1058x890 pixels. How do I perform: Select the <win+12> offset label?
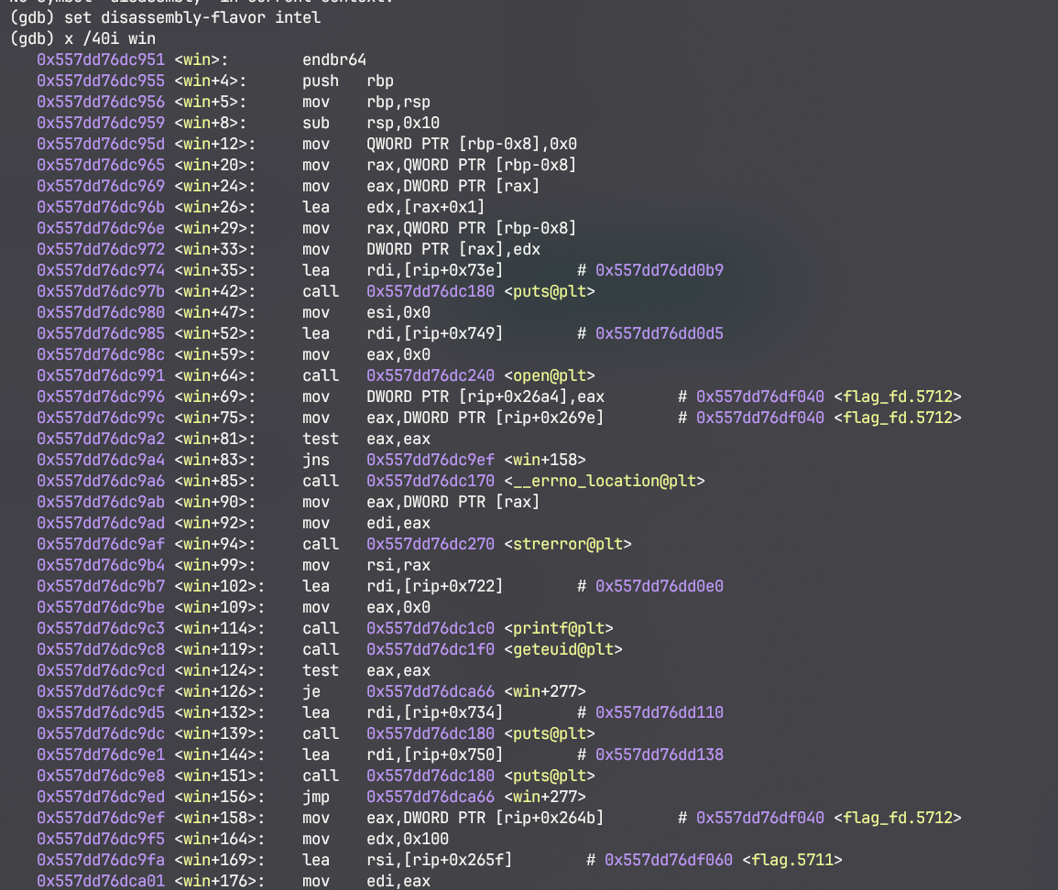point(215,144)
